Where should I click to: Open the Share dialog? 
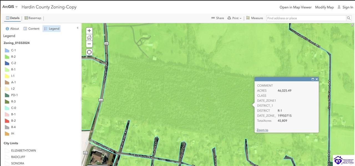click(217, 18)
